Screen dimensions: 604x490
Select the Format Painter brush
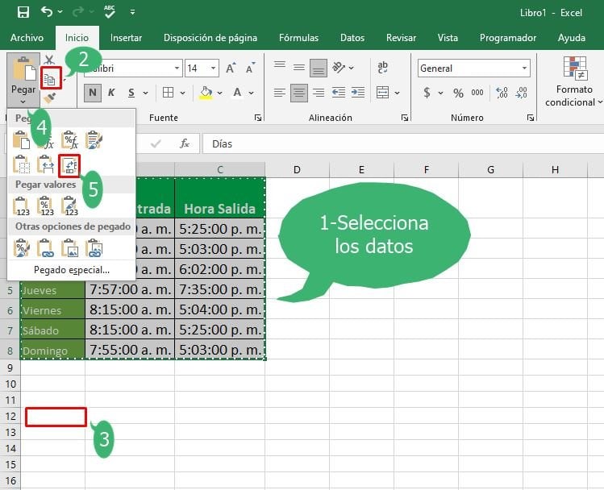click(x=50, y=99)
